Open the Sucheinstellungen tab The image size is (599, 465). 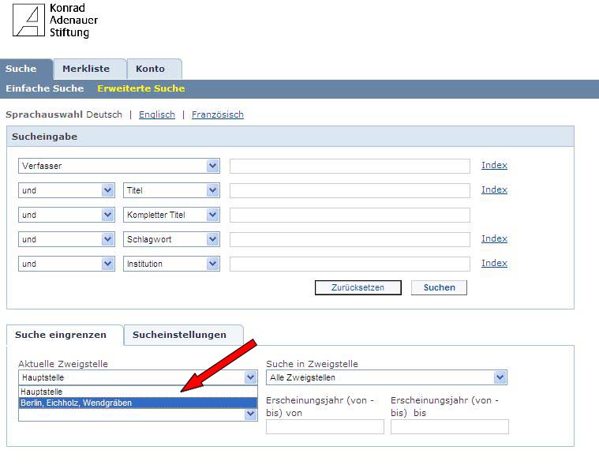pos(179,335)
